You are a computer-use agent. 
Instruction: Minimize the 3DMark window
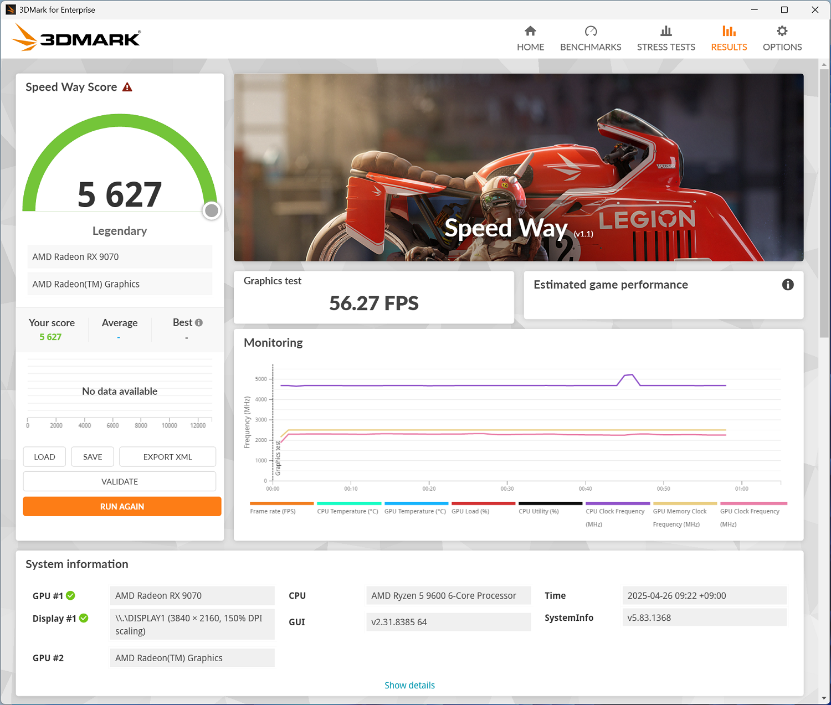point(755,9)
